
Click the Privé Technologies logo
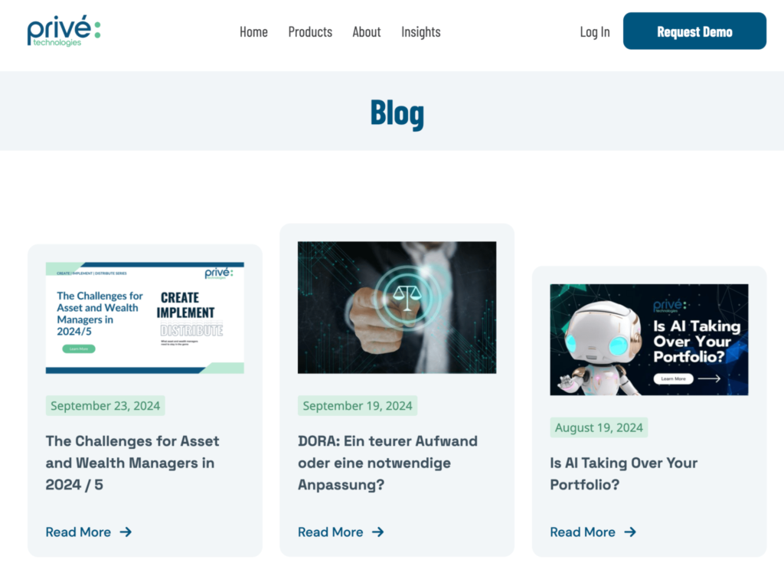click(64, 31)
